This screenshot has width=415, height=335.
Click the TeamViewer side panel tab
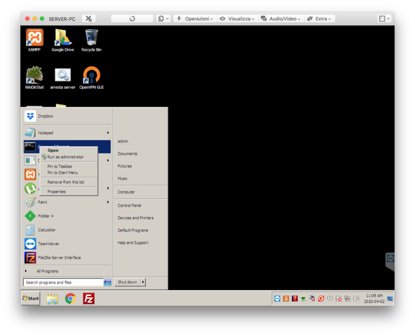tap(390, 261)
